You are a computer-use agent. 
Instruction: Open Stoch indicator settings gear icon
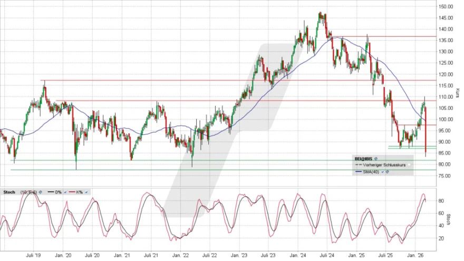coord(41,192)
